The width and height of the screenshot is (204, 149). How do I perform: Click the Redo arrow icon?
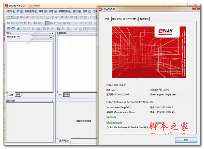coord(71,17)
